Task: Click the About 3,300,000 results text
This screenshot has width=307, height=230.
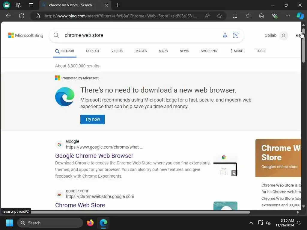Action: 77,66
